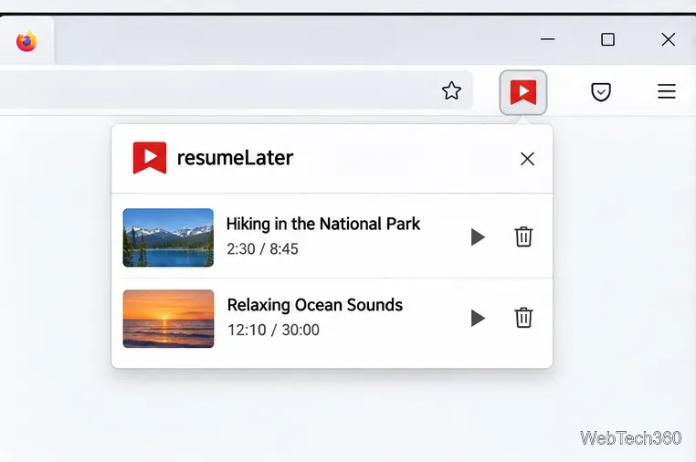Click the 2:30 / 8:45 progress text
696x462 pixels.
point(262,249)
